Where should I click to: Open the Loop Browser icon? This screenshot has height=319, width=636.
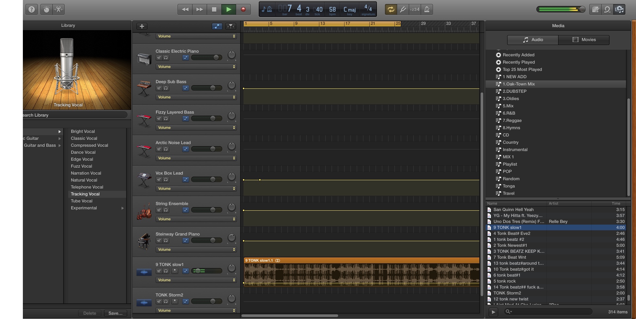point(607,10)
